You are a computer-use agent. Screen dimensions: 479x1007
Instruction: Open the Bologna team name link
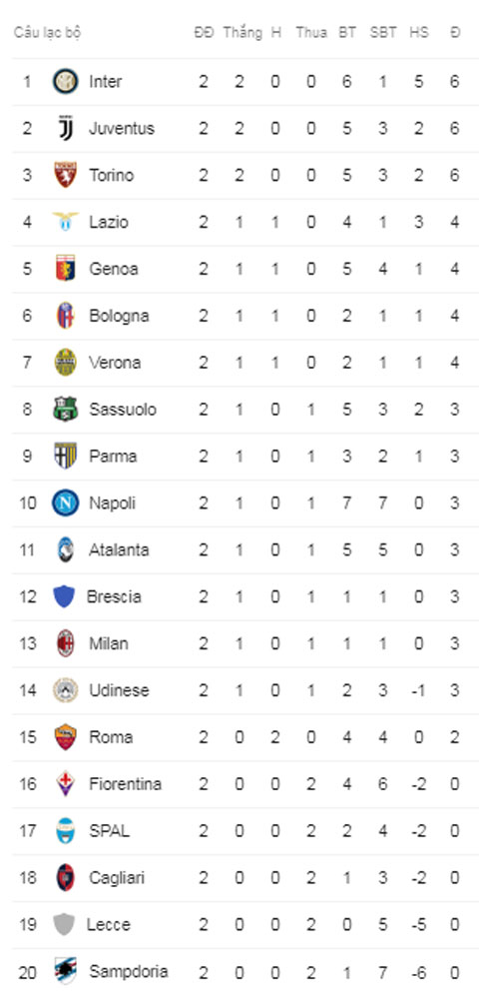(119, 316)
